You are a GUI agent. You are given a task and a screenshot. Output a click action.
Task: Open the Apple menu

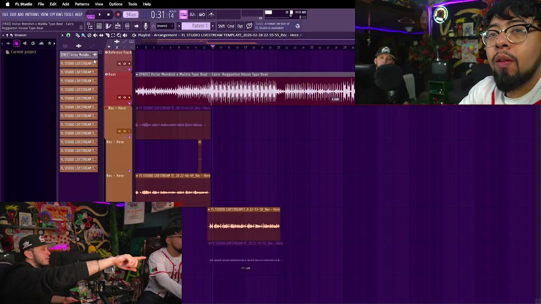point(7,4)
